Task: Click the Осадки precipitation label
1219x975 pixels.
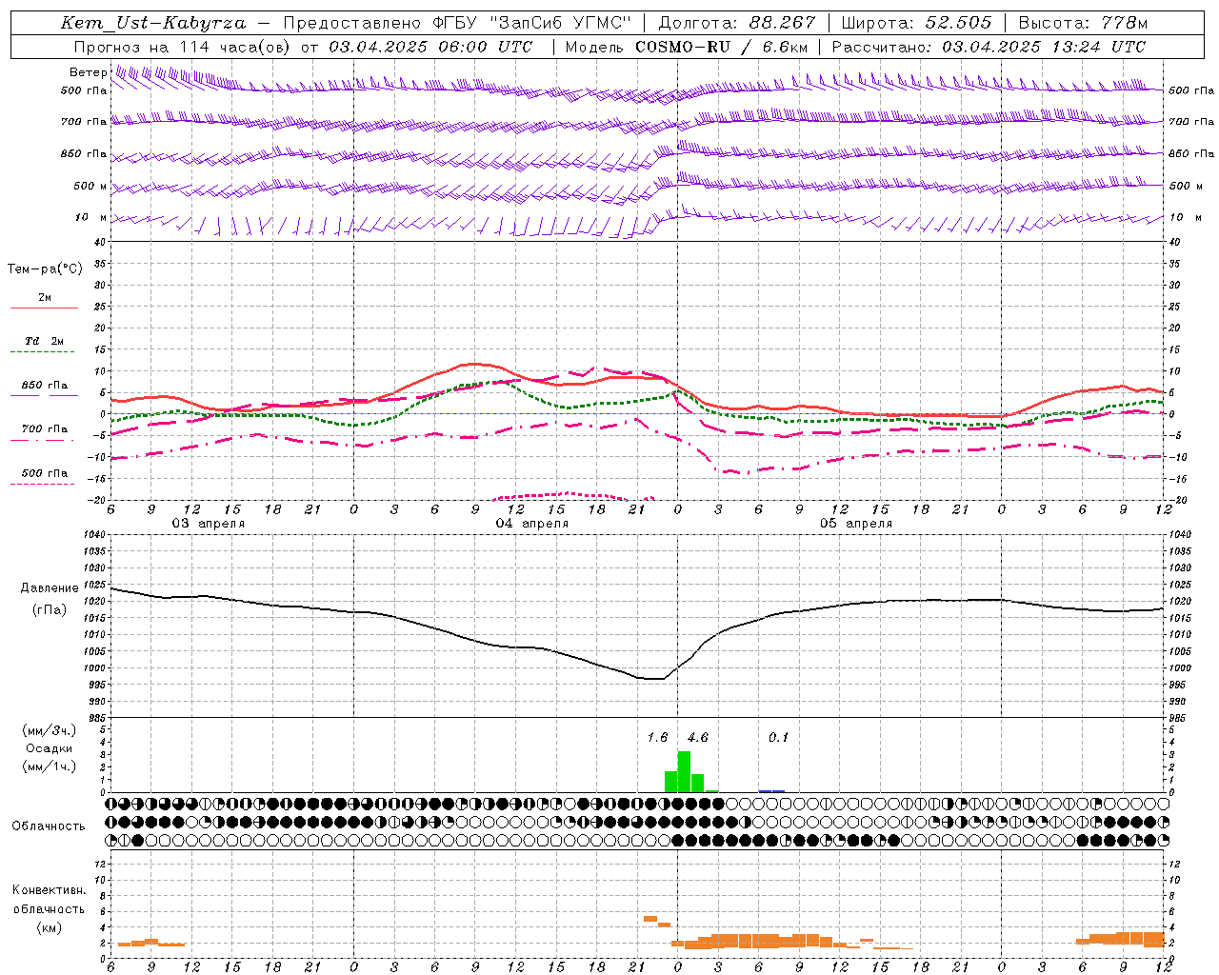Action: tap(49, 748)
